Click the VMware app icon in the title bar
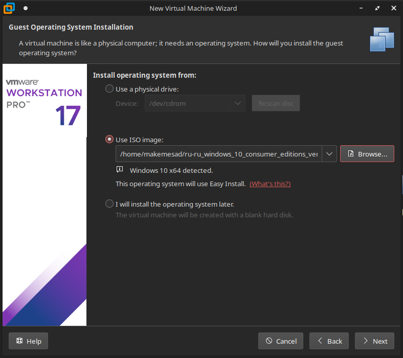 click(x=10, y=8)
